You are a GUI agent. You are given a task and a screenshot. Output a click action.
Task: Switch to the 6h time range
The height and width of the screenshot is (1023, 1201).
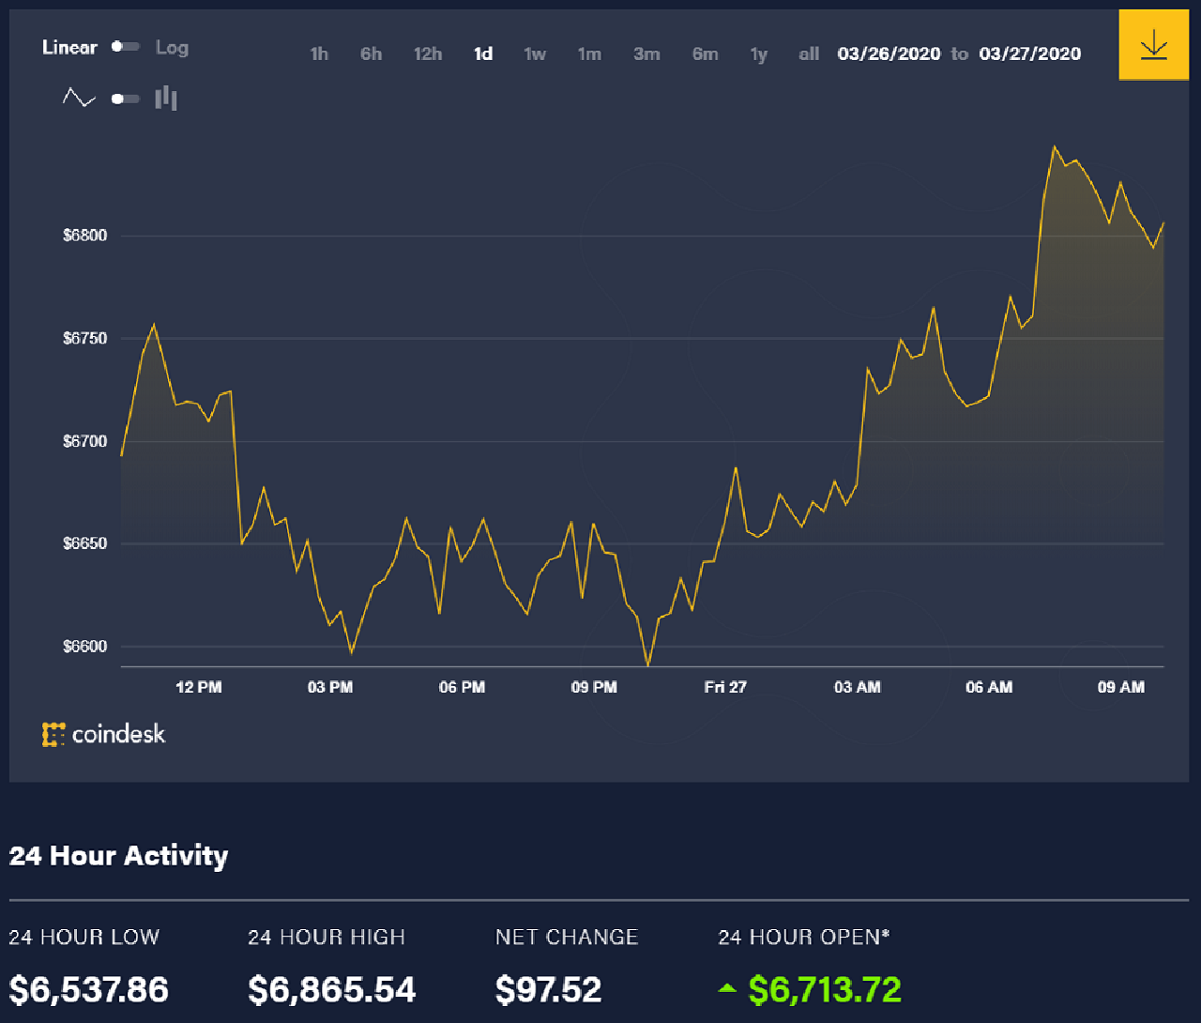(x=372, y=54)
